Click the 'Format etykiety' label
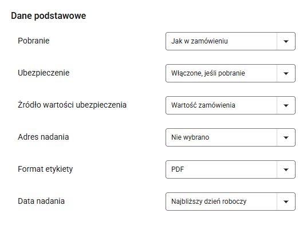 [45, 169]
